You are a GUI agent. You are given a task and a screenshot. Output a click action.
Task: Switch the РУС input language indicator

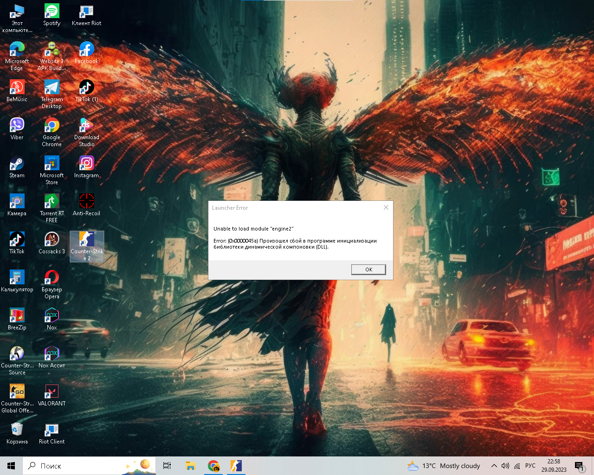point(530,466)
